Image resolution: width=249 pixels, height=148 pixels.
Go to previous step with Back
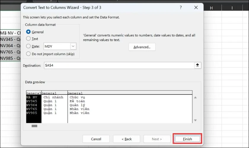(126, 139)
